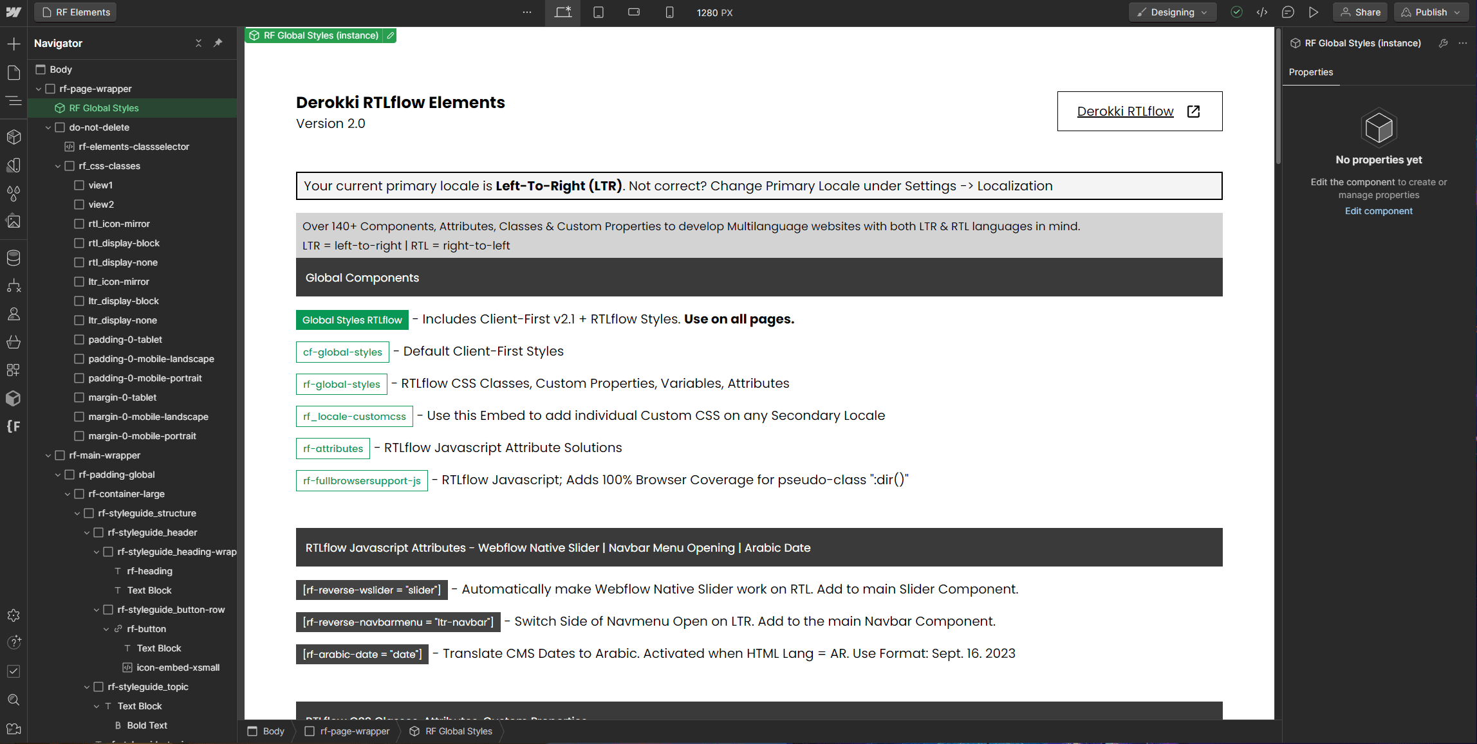The width and height of the screenshot is (1477, 744).
Task: Open the Quick find search icon
Action: click(x=14, y=700)
